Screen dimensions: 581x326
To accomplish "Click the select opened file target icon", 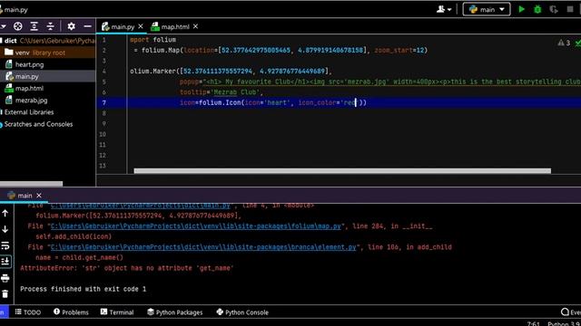I will coord(18,26).
